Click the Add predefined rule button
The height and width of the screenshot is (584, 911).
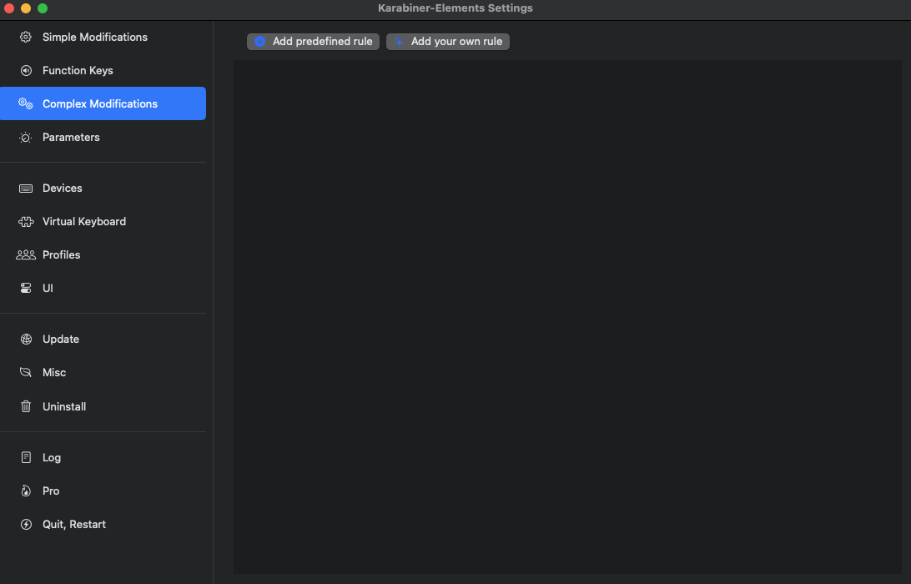coord(312,41)
